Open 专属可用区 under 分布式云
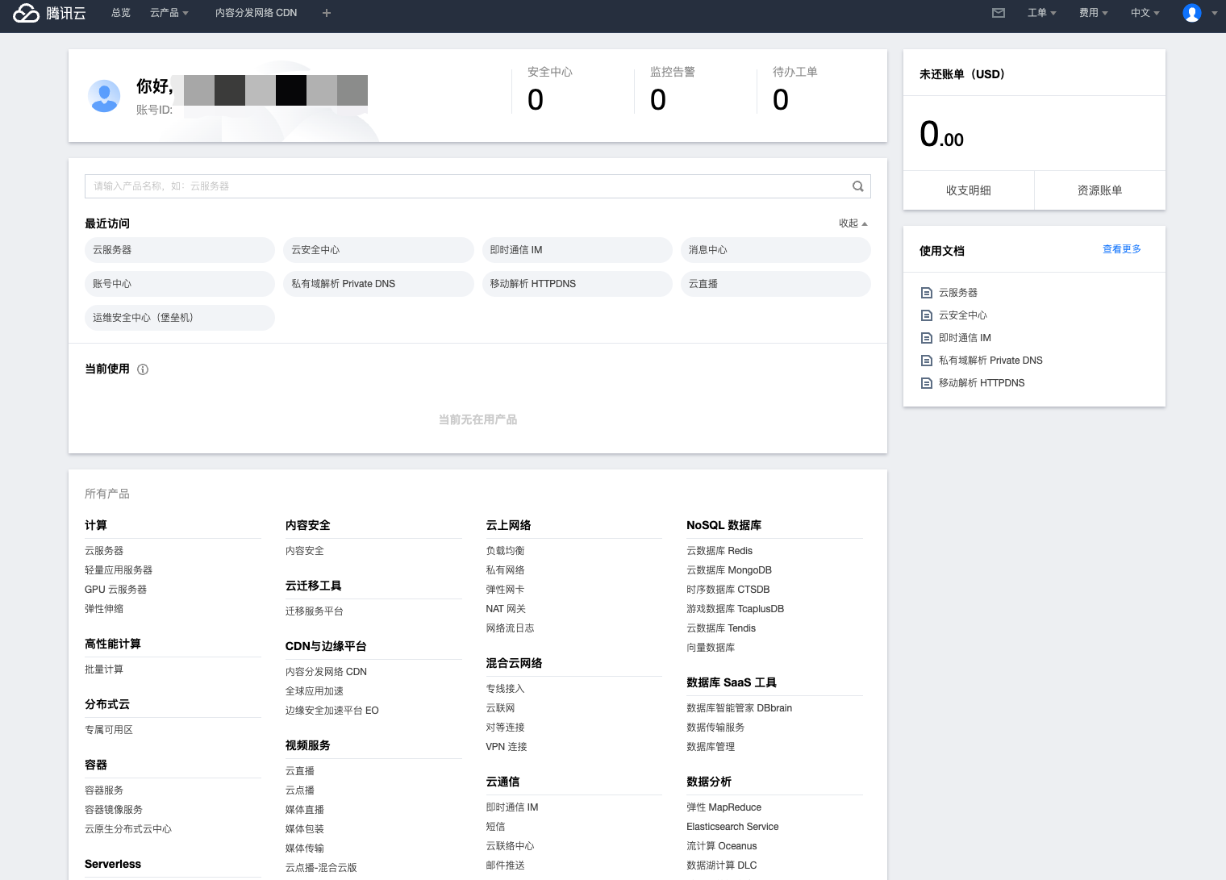1226x880 pixels. pos(109,730)
